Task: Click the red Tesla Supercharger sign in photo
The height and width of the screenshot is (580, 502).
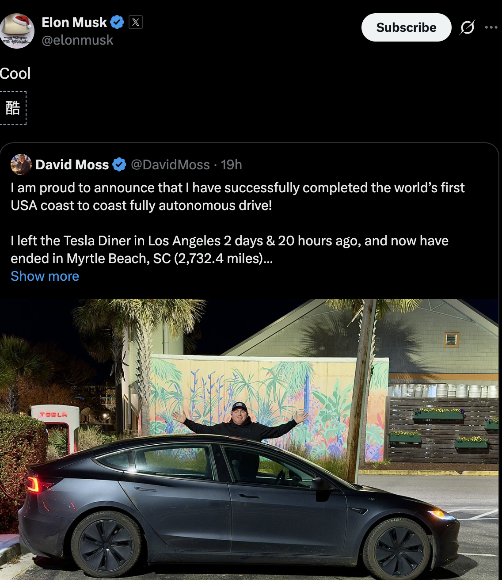Action: (x=53, y=415)
